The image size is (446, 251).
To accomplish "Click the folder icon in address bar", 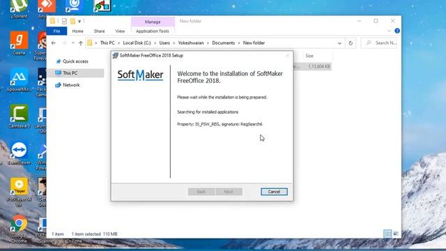I will point(90,43).
